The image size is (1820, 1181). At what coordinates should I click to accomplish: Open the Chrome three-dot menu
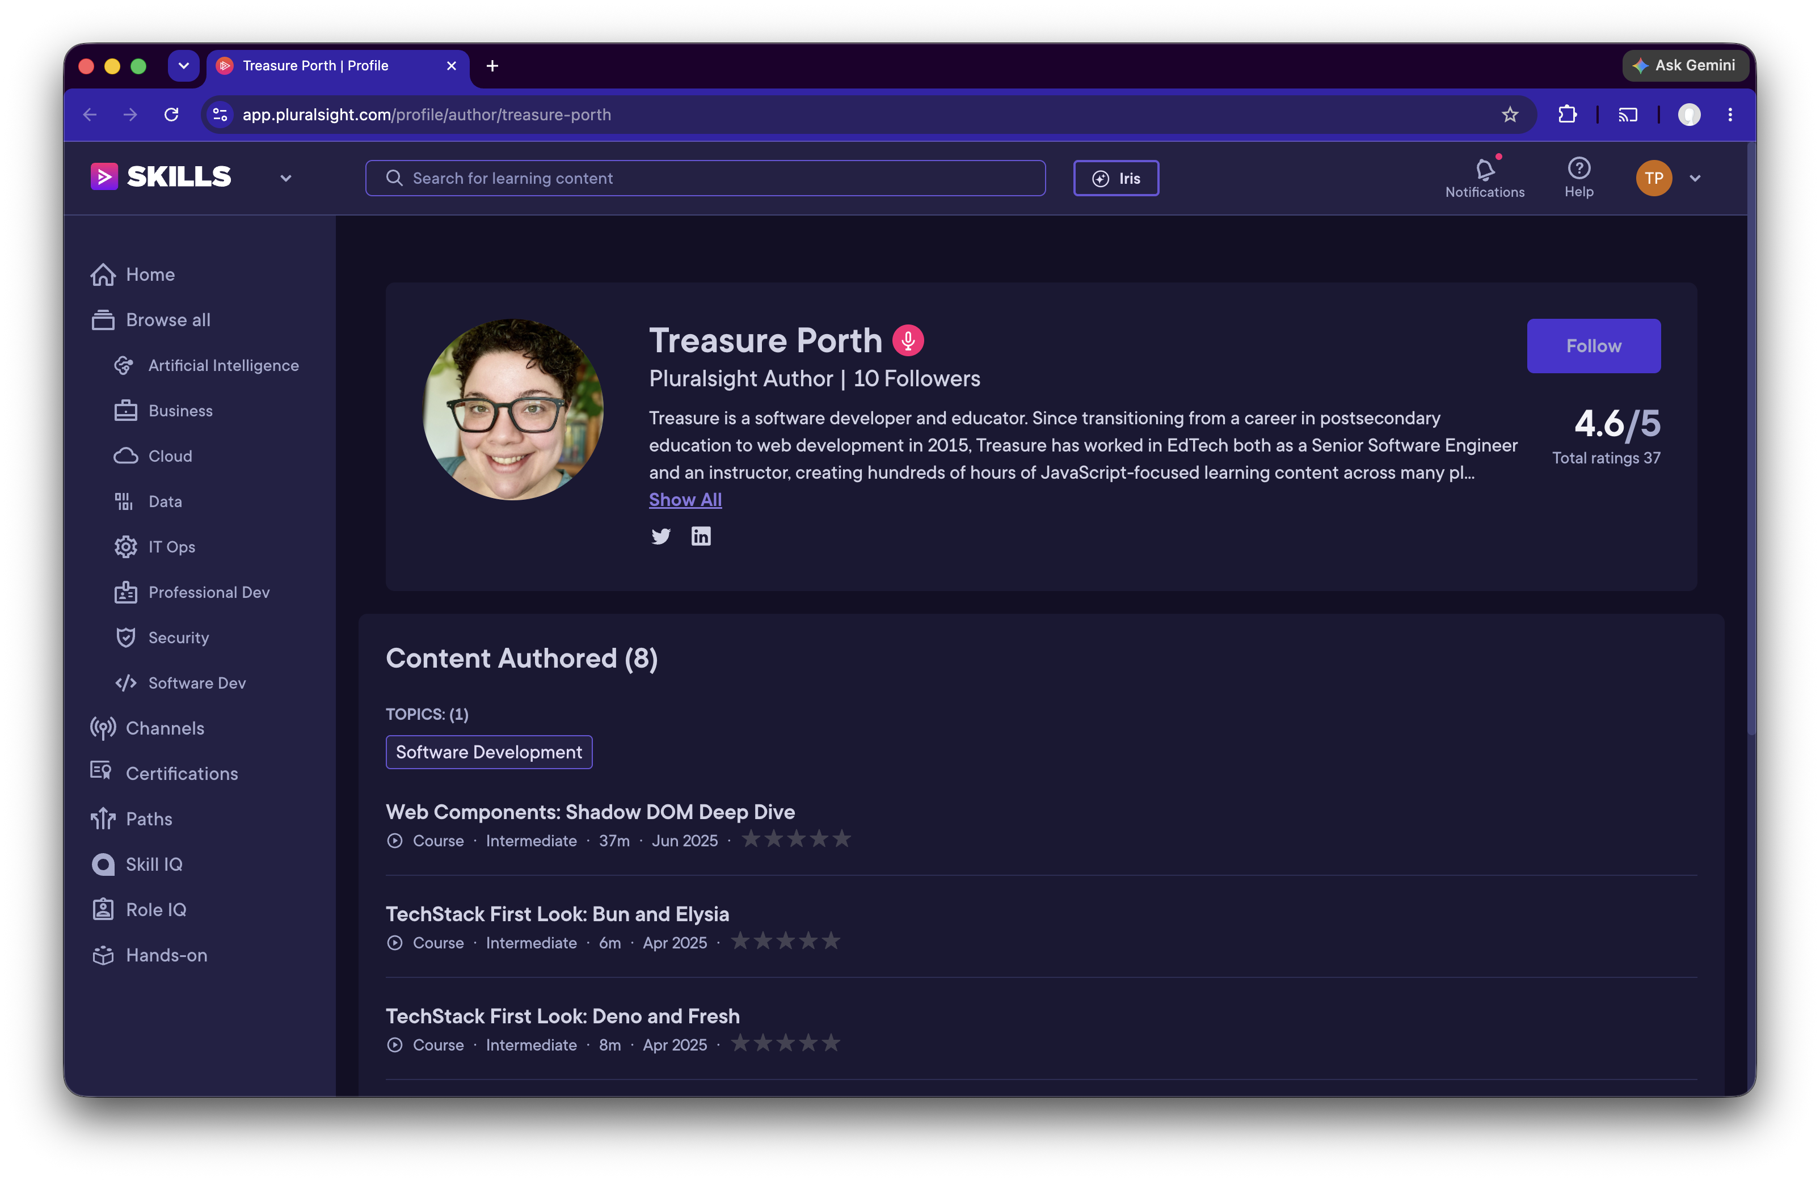tap(1730, 115)
